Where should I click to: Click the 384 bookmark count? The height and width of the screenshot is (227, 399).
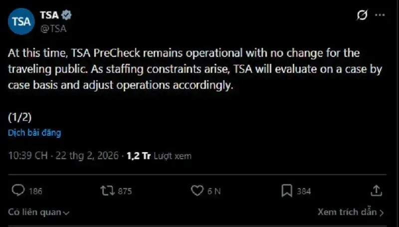click(x=303, y=191)
